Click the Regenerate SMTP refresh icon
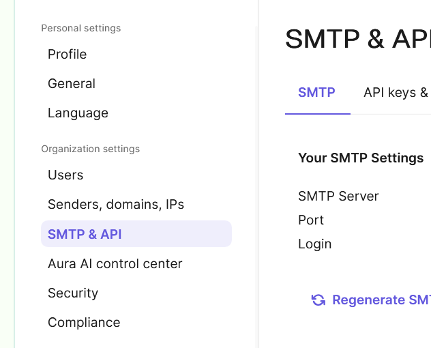Image resolution: width=431 pixels, height=348 pixels. tap(318, 300)
